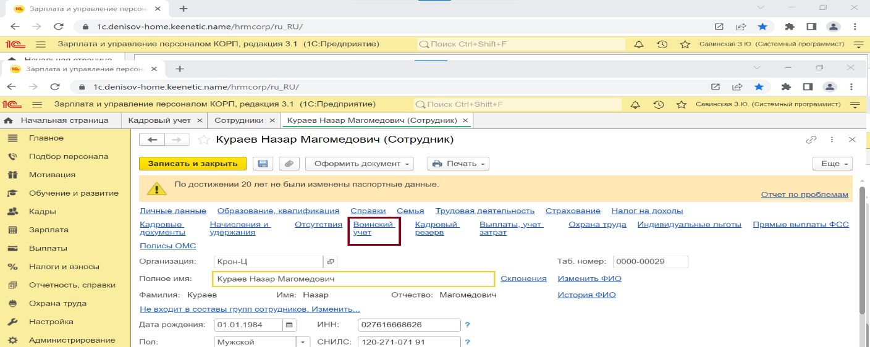Open the Воинский учет link
870x347 pixels.
click(373, 228)
